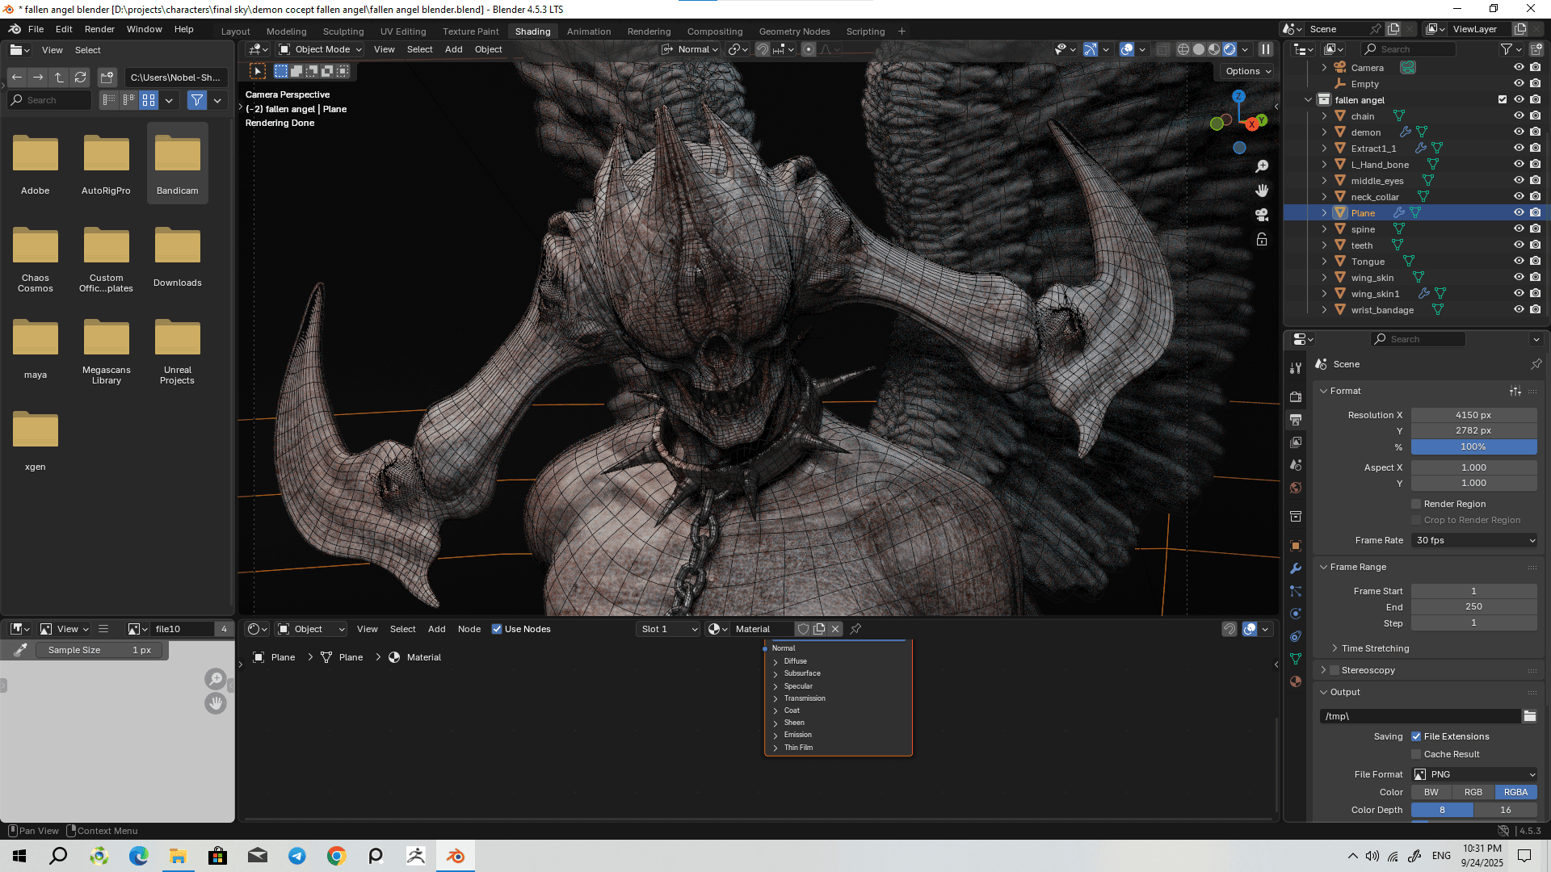Pin the node editor material

(855, 629)
